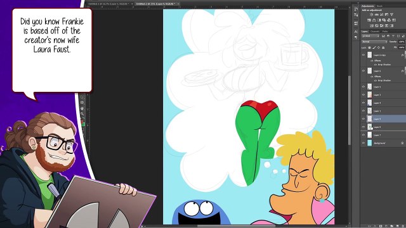Viewport: 406px width, 228px height.
Task: Hide the Layer 6 layer
Action: tap(363, 70)
